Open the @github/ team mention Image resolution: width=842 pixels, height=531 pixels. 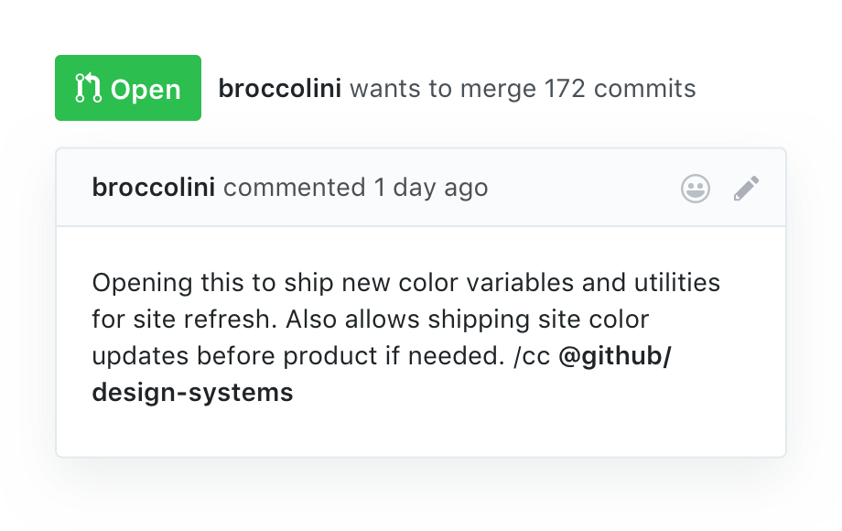(x=615, y=356)
